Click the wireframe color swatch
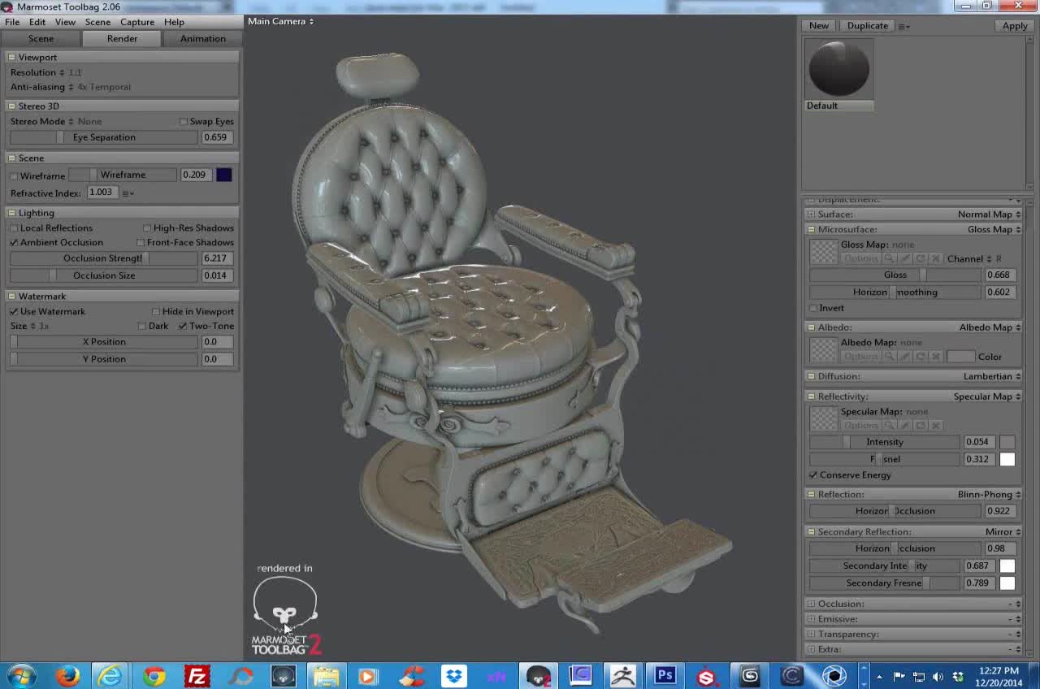This screenshot has height=689, width=1040. coord(224,175)
